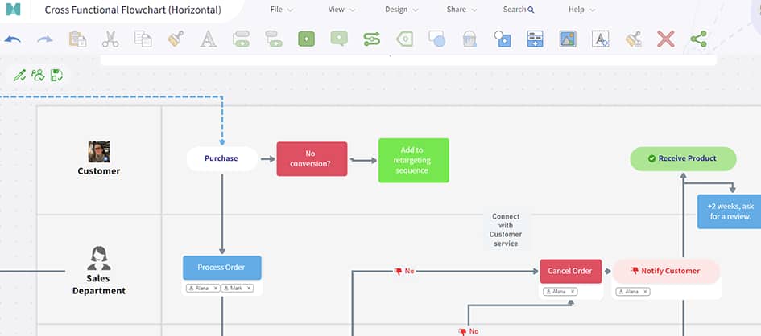Click the red X delete icon
Viewport: 761px width, 336px height.
665,39
